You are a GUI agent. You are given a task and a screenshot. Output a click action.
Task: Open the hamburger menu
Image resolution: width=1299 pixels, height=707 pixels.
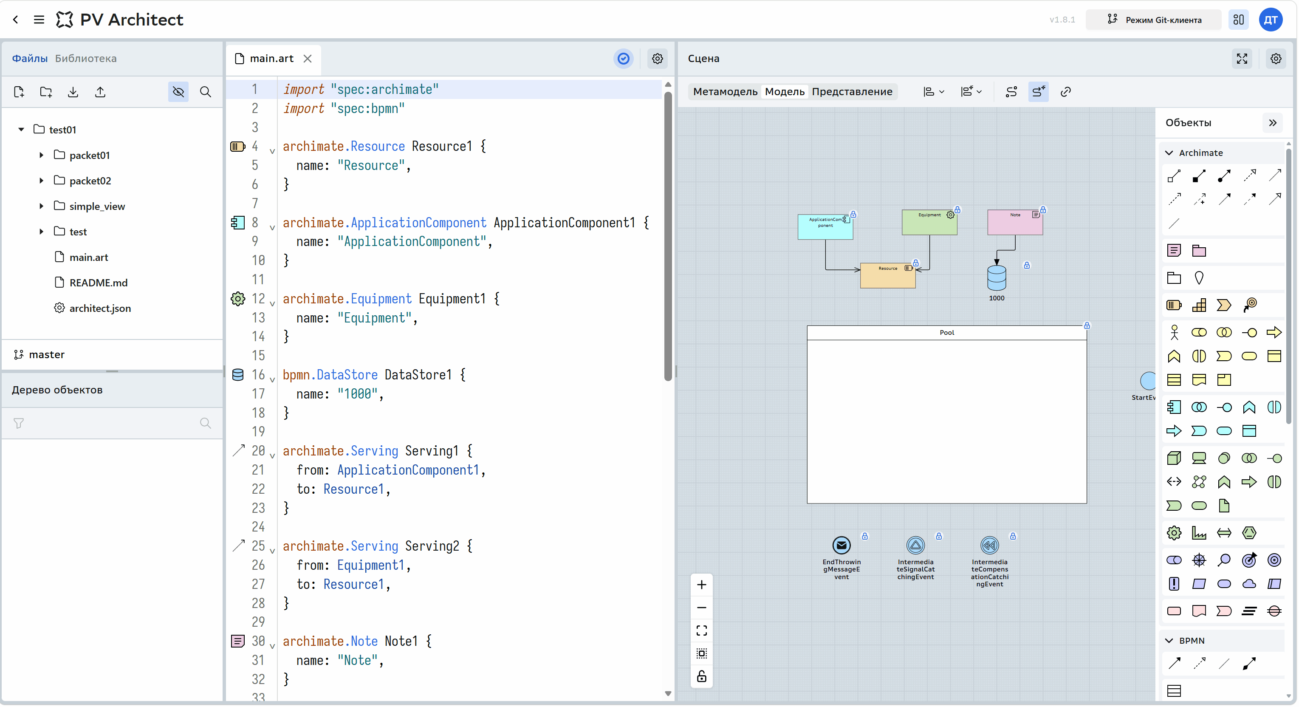point(39,20)
